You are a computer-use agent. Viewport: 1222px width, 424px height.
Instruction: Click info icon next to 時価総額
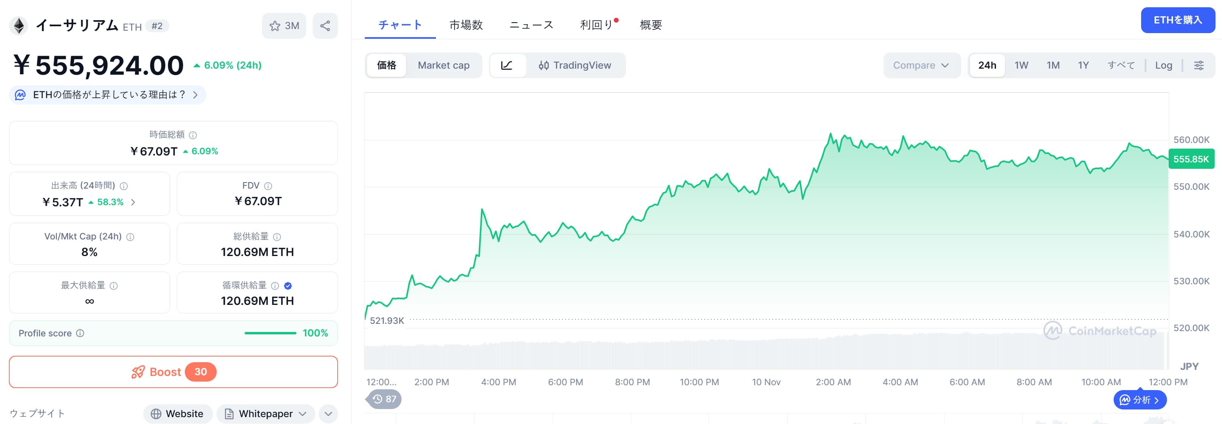pos(193,135)
